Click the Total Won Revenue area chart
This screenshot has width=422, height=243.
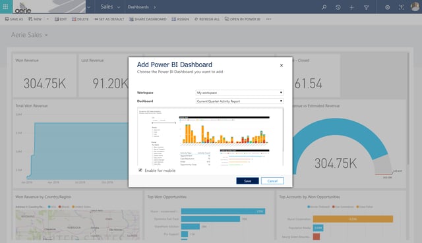click(x=78, y=151)
